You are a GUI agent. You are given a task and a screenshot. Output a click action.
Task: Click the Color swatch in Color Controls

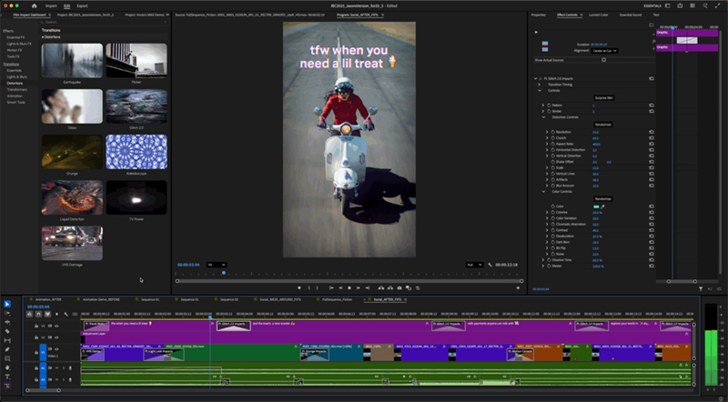595,207
